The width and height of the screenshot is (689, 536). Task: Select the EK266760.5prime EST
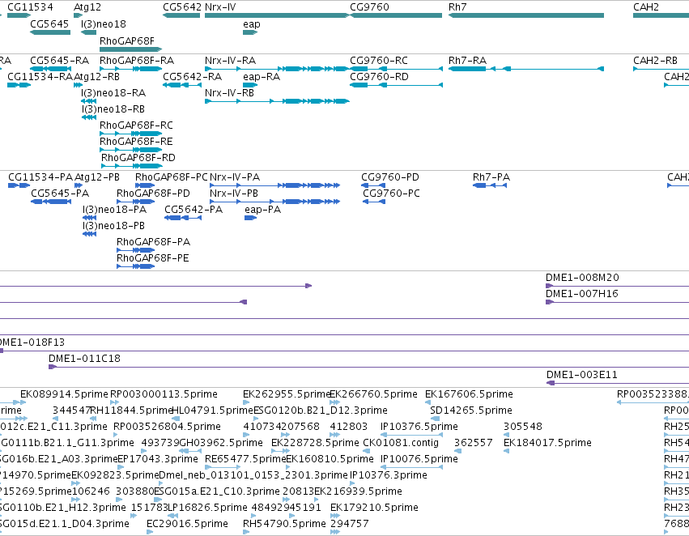(x=334, y=402)
